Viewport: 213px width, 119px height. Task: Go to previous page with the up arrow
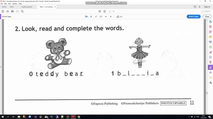click(x=100, y=11)
